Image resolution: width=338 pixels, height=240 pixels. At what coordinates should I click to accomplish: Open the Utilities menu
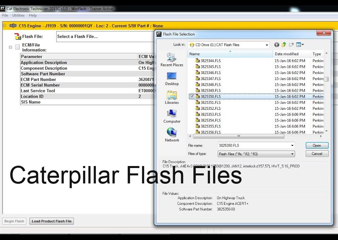[18, 15]
